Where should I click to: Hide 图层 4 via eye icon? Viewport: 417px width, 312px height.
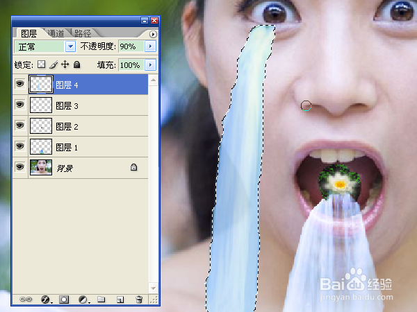(19, 84)
